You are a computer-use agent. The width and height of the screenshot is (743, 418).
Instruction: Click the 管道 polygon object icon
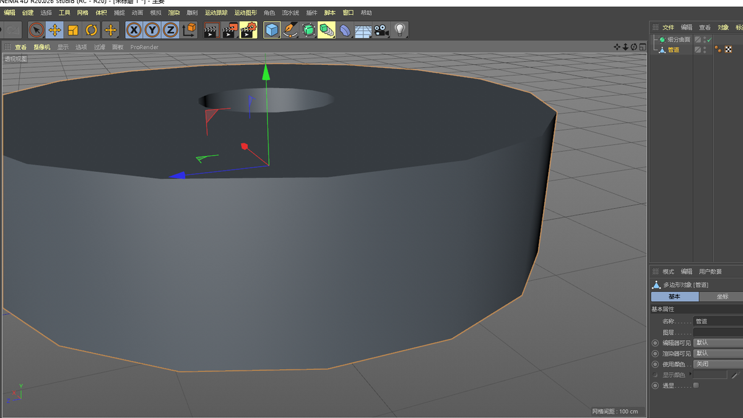662,49
